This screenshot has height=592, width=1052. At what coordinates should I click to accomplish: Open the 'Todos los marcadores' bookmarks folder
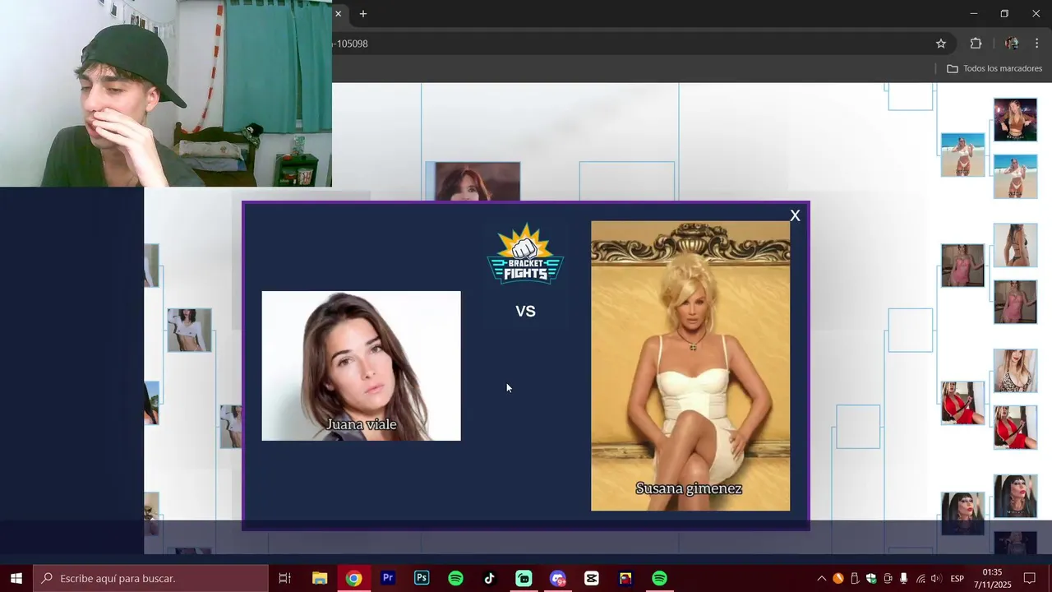994,68
